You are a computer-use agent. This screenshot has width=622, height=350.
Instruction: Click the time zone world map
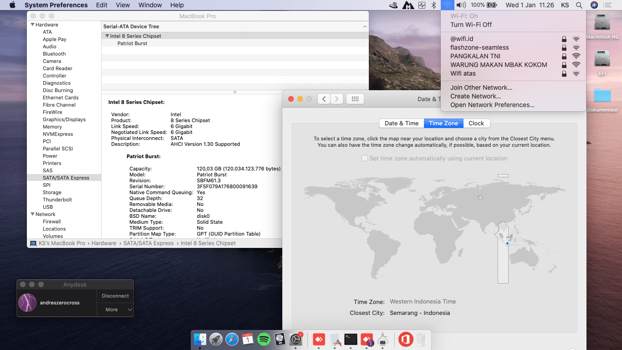coord(434,228)
